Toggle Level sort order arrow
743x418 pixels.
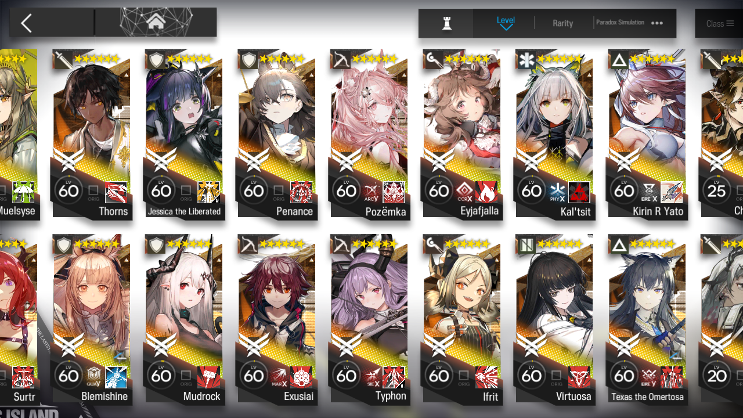(x=506, y=27)
